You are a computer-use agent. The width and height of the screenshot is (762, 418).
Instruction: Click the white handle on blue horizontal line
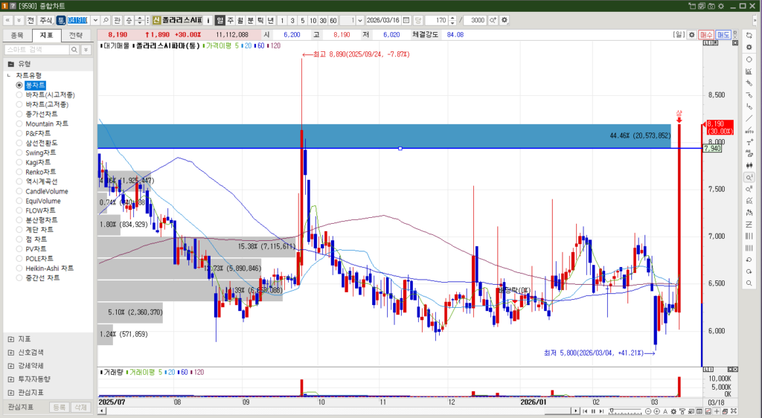[x=400, y=149]
